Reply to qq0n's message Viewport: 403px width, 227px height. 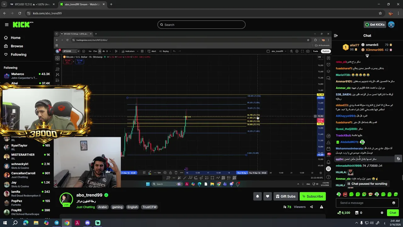[x=398, y=159]
